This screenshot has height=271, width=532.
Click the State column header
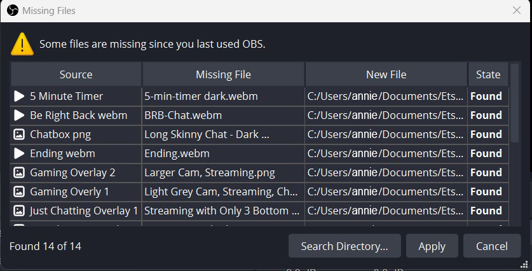(x=488, y=74)
